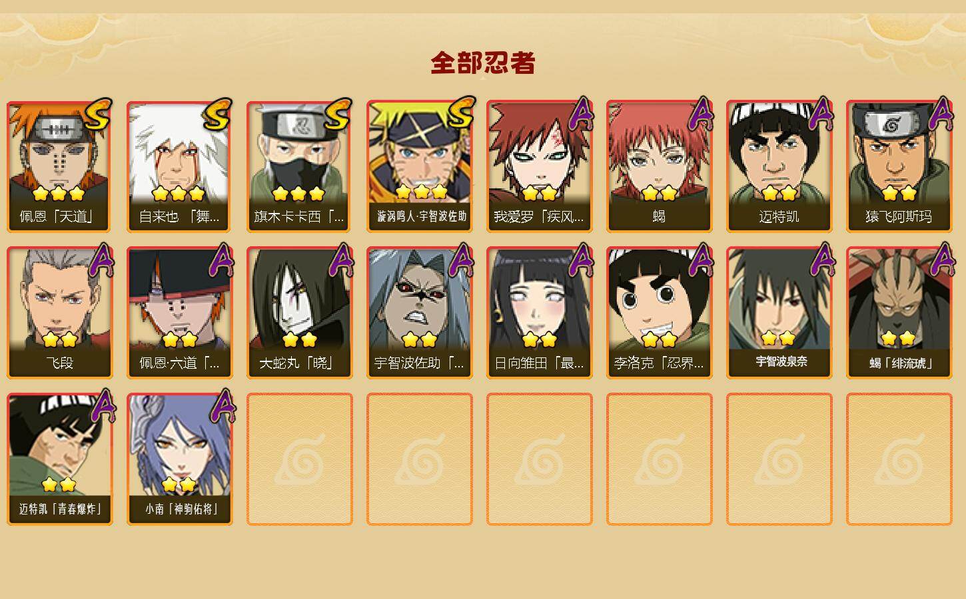Select the 迈特凯 ninja card
Image resolution: width=966 pixels, height=599 pixels.
pos(779,166)
